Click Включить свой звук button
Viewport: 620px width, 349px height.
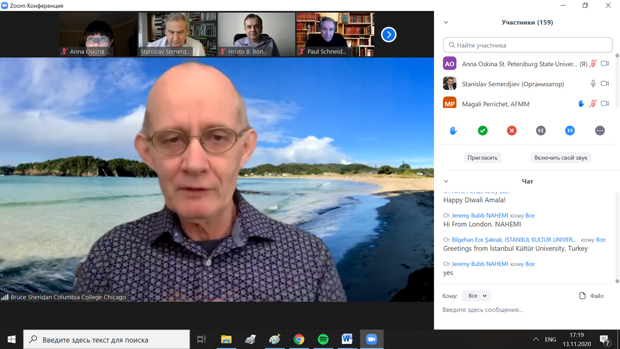tap(561, 158)
